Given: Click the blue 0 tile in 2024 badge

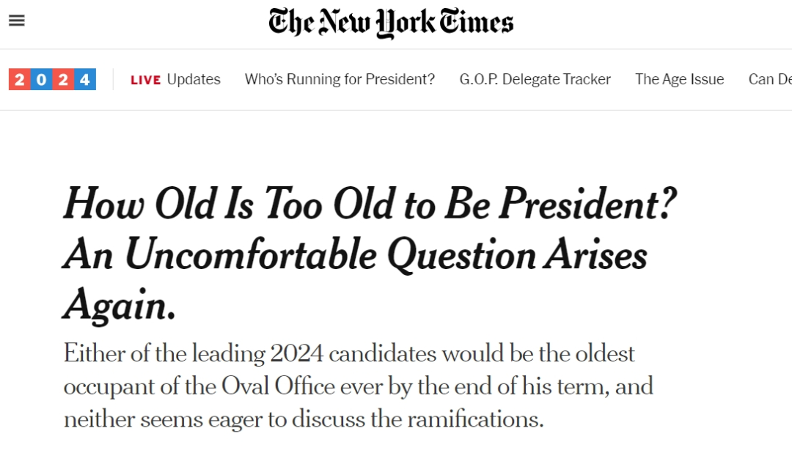Looking at the screenshot, I should coord(41,79).
